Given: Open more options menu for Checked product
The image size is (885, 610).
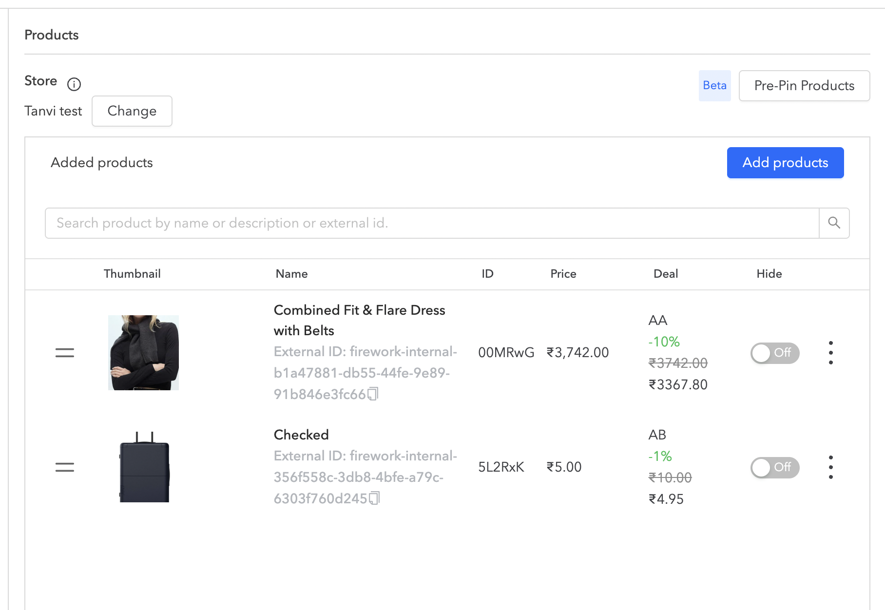Looking at the screenshot, I should pyautogui.click(x=830, y=467).
